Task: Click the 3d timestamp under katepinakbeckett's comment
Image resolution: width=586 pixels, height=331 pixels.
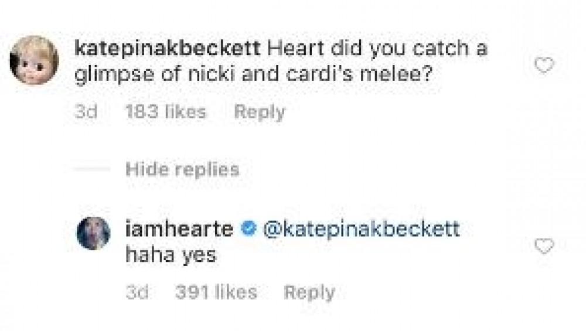Action: [x=86, y=112]
